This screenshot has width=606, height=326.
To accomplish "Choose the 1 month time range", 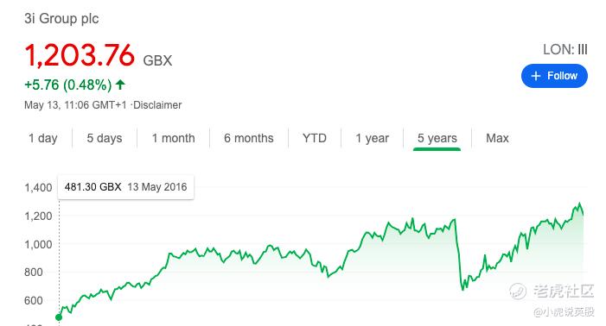I will tap(173, 138).
